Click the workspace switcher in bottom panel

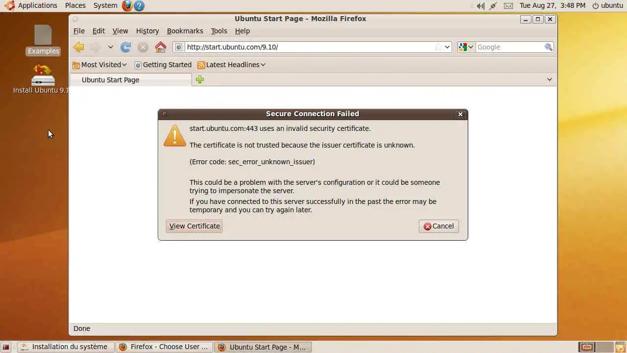(x=595, y=347)
